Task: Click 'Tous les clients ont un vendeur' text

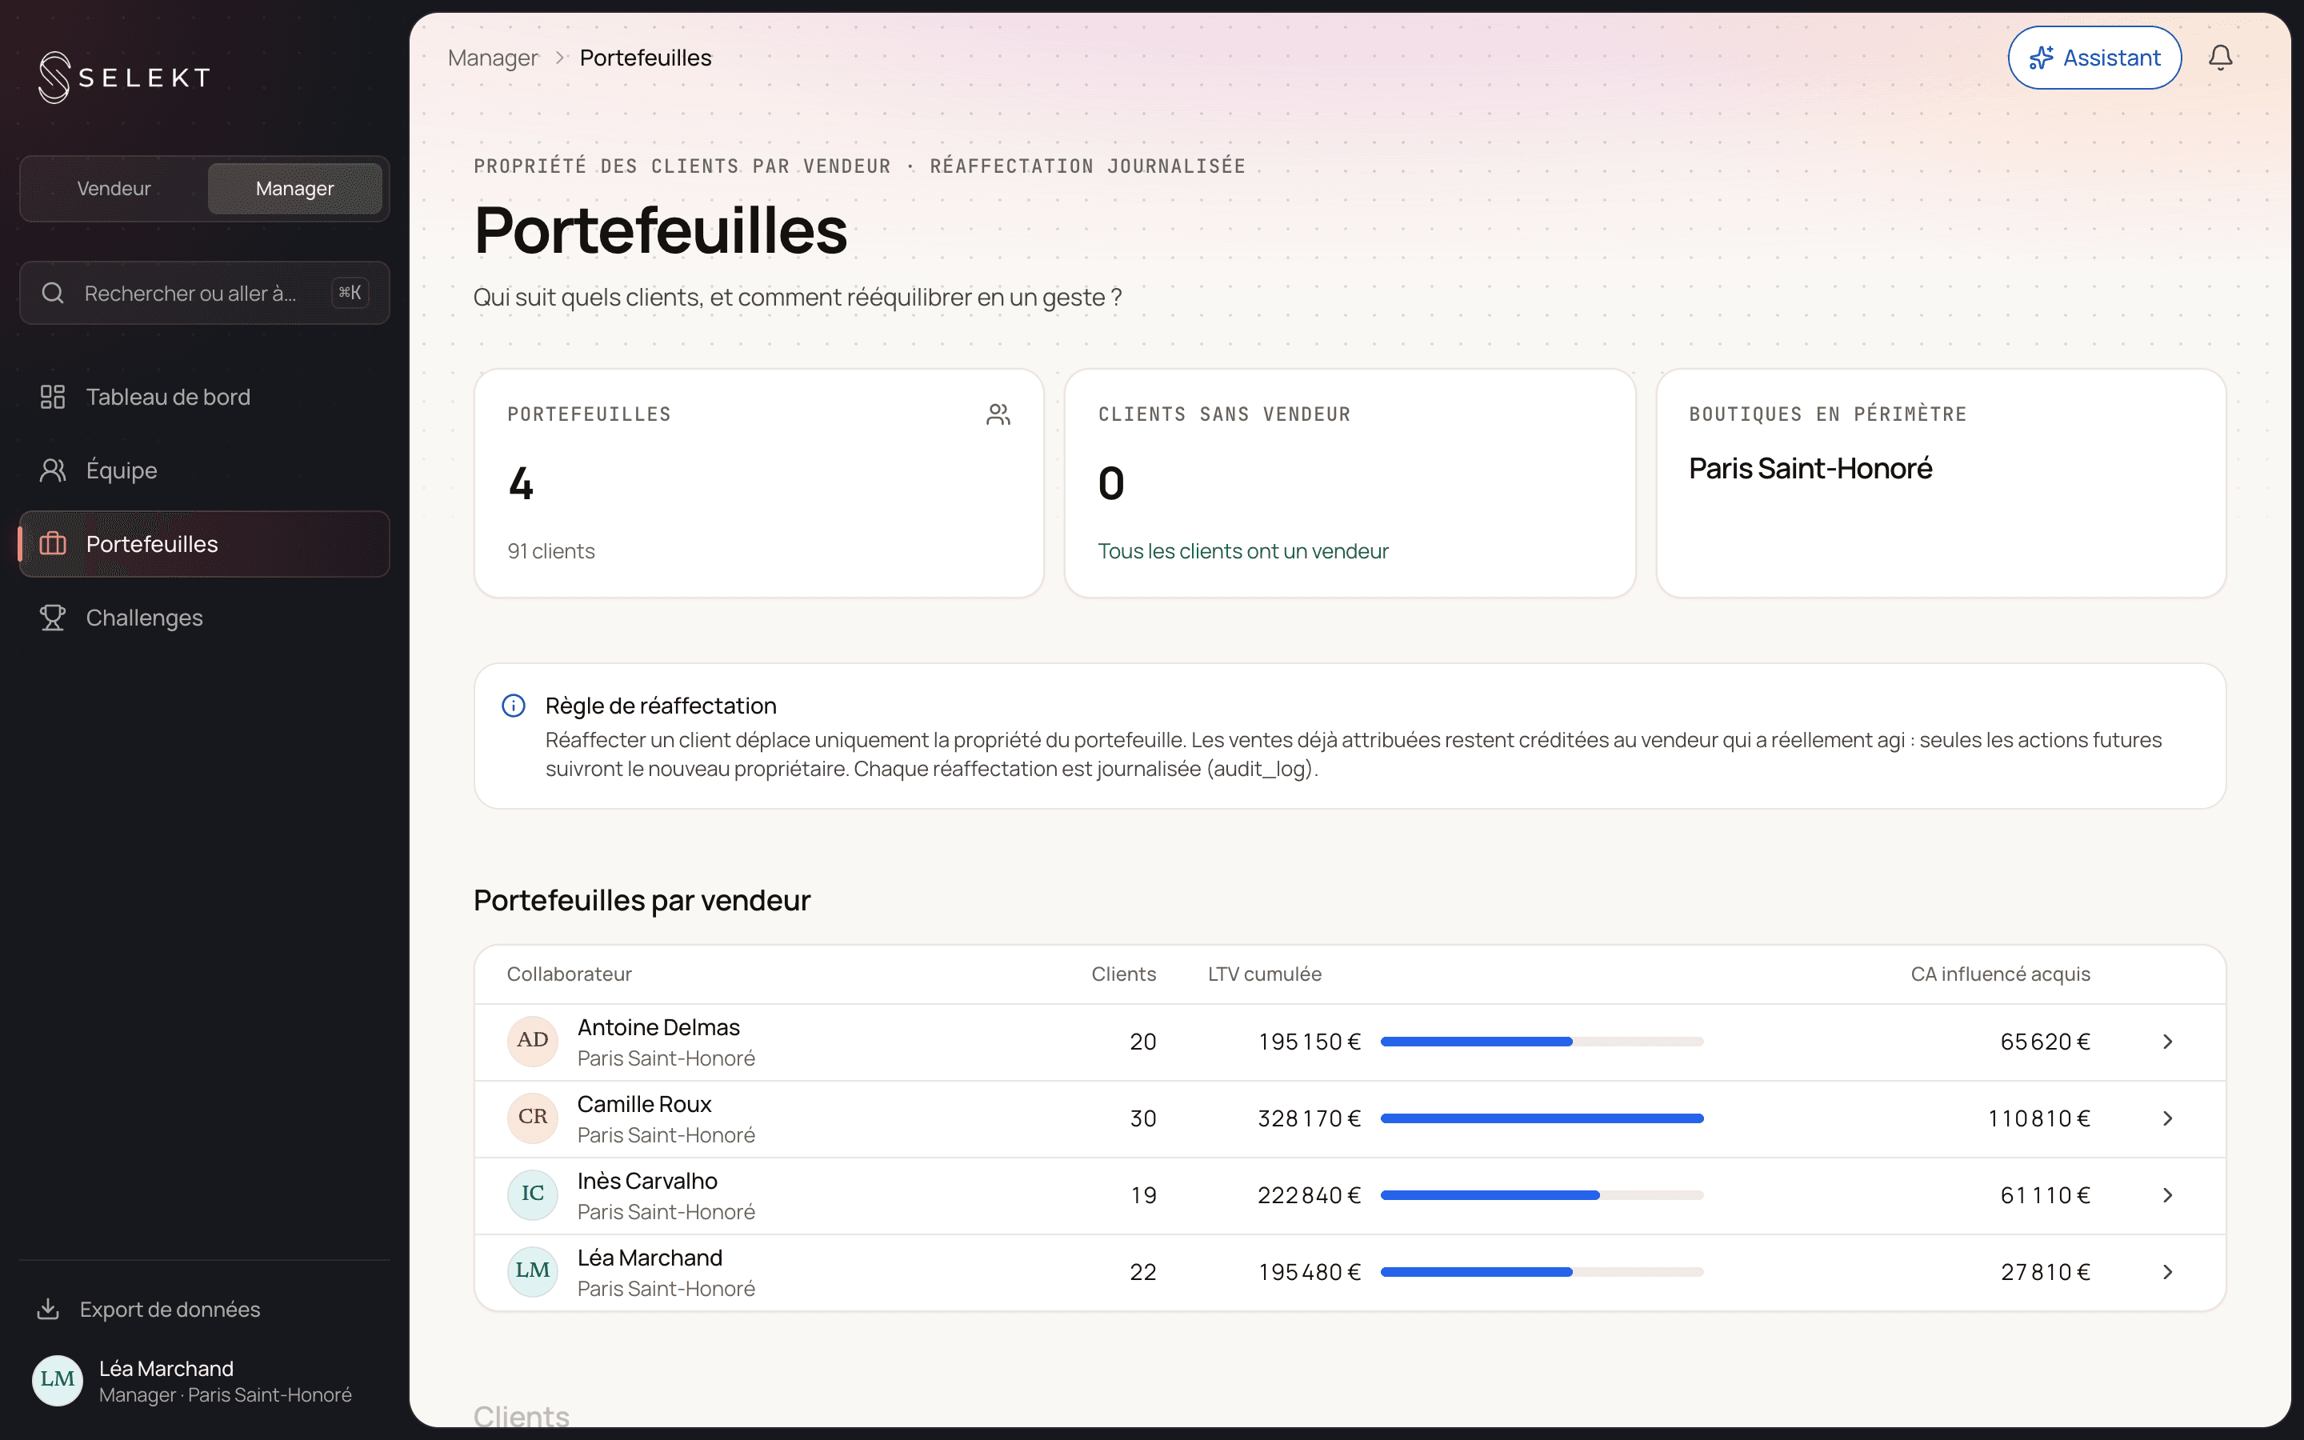Action: pyautogui.click(x=1242, y=551)
